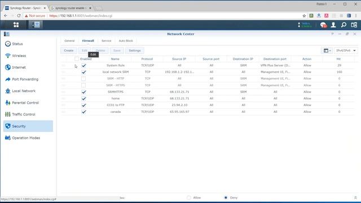The height and width of the screenshot is (203, 361).
Task: Uncheck the canada rule checkbox
Action: point(83,112)
